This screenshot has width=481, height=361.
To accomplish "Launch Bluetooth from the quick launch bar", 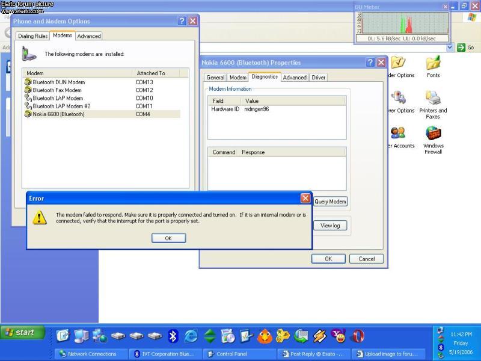I will point(173,336).
